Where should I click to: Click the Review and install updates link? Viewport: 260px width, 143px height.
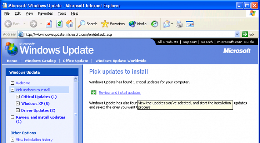point(120,93)
